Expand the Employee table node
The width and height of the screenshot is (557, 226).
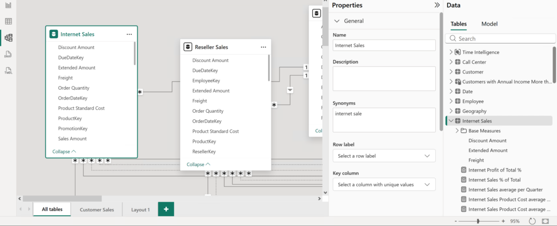point(451,101)
